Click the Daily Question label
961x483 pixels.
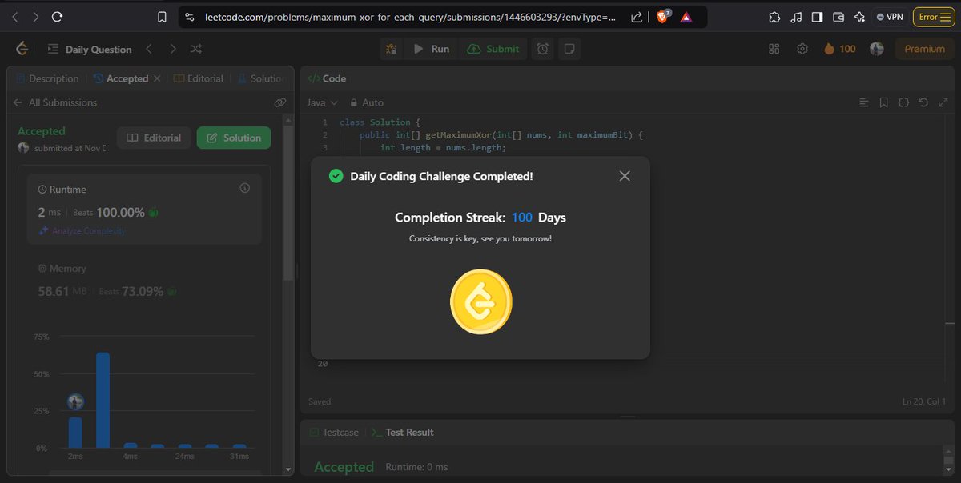coord(99,49)
